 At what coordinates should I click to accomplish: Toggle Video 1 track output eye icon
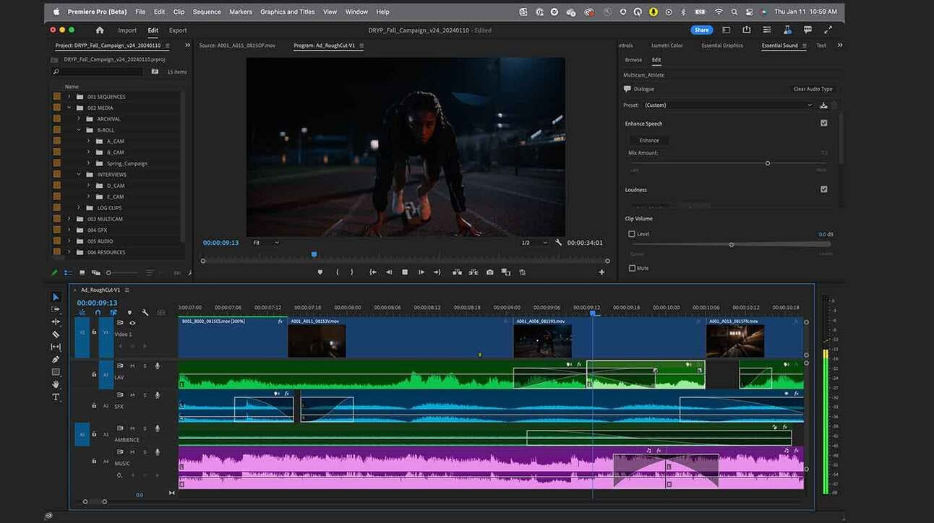coord(132,323)
